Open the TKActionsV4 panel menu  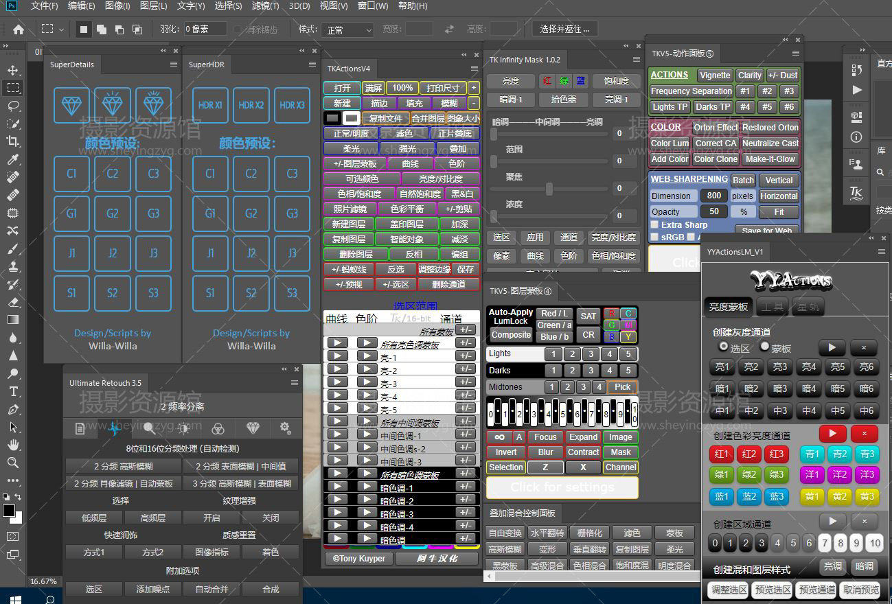click(x=474, y=68)
